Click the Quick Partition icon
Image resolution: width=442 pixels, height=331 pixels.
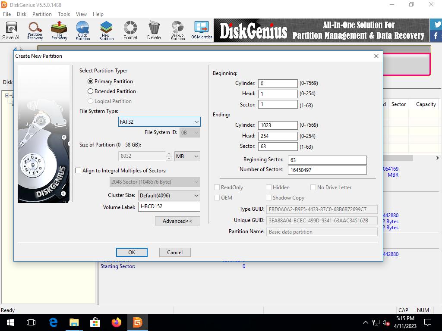click(x=82, y=30)
